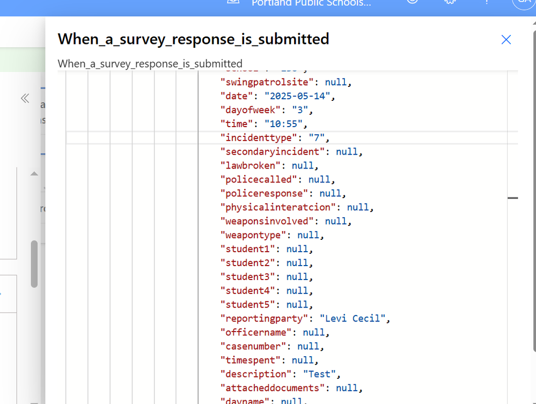Open help question mark in header
Screen dimensions: 536x404
487,2
